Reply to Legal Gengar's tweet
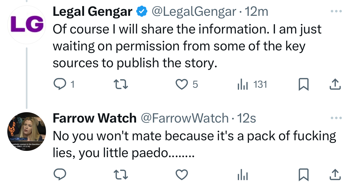 [x=59, y=85]
